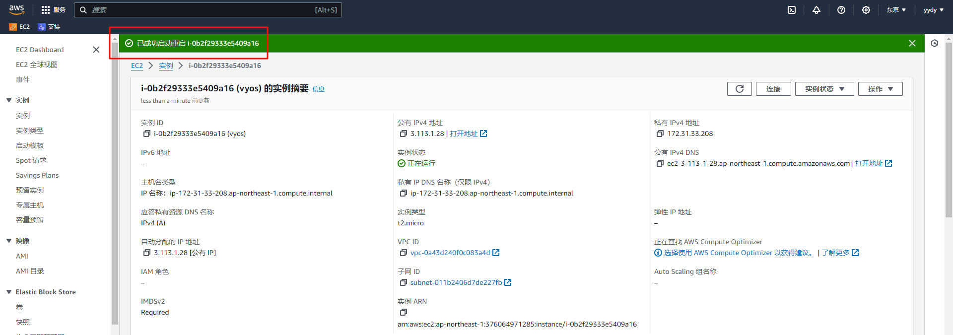This screenshot has height=335, width=953.
Task: Open EC2 全球视图 in the sidebar
Action: (37, 65)
